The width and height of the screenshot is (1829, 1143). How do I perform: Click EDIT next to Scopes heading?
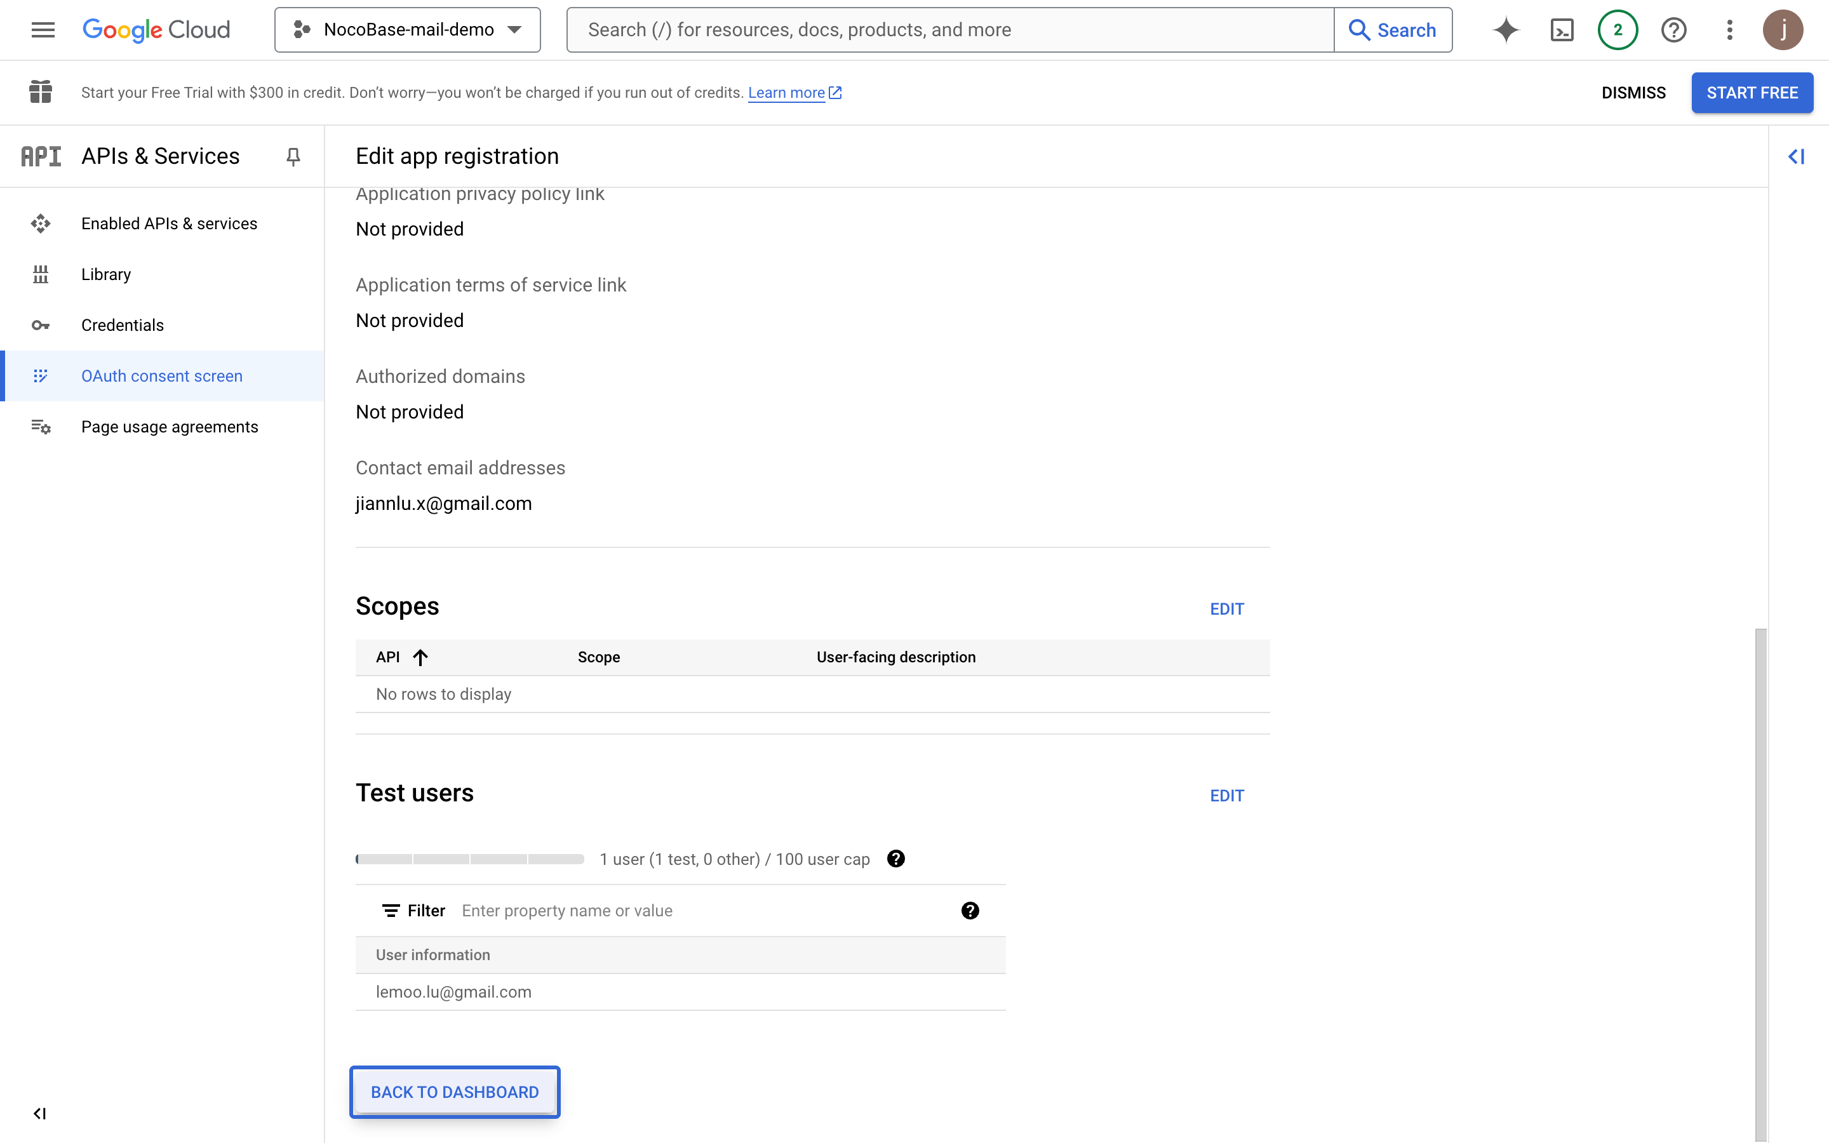(1226, 608)
